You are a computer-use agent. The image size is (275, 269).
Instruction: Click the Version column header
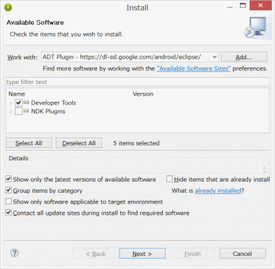(143, 94)
